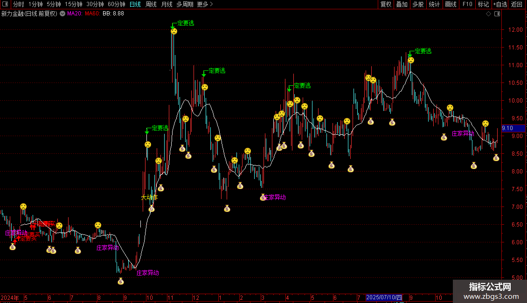Viewport: 527px width, 303px height.
Task: Open F10 company information
Action: [467, 4]
